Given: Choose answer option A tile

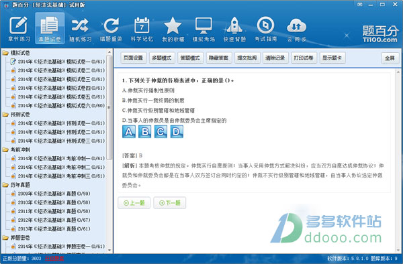Looking at the screenshot, I should 129,132.
